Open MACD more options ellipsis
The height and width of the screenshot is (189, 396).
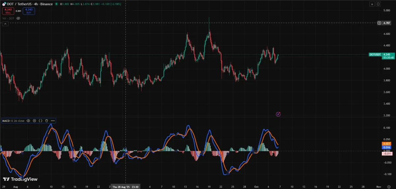[53, 121]
